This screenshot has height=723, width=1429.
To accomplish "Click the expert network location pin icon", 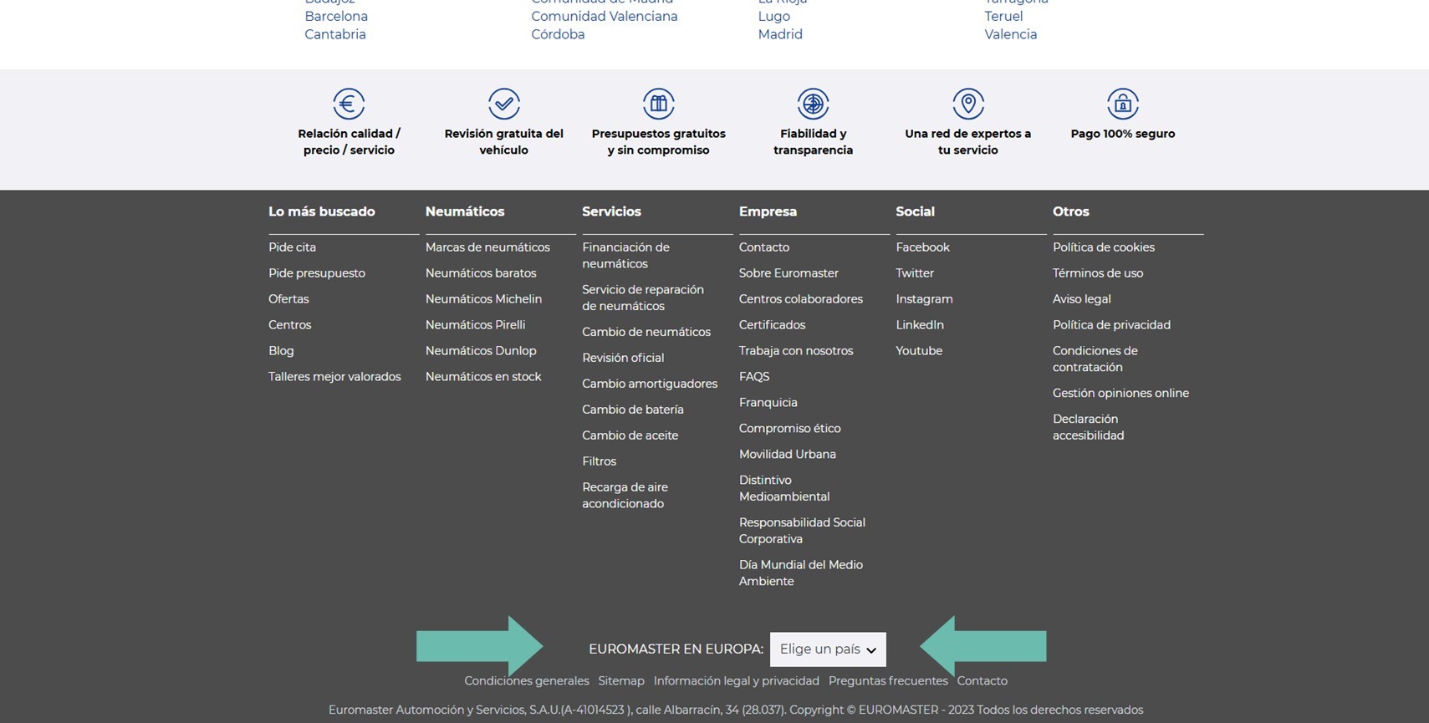I will tap(968, 104).
